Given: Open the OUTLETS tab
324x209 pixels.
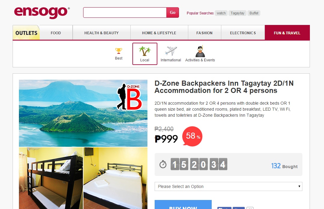Looking at the screenshot, I should [x=26, y=33].
